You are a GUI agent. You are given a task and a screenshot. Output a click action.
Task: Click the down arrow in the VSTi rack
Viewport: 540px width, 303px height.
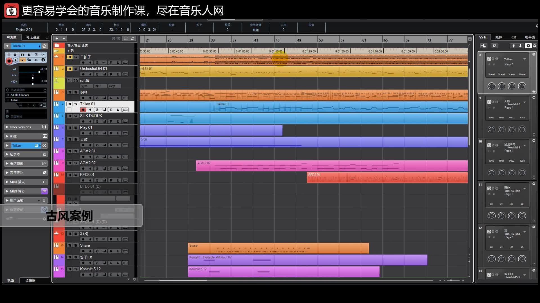coord(520,46)
